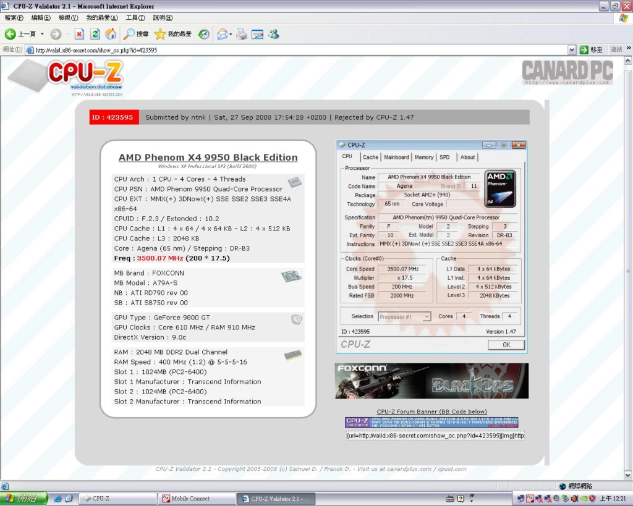Open the Processor #1 selection dropdown
The image size is (633, 506).
(404, 317)
